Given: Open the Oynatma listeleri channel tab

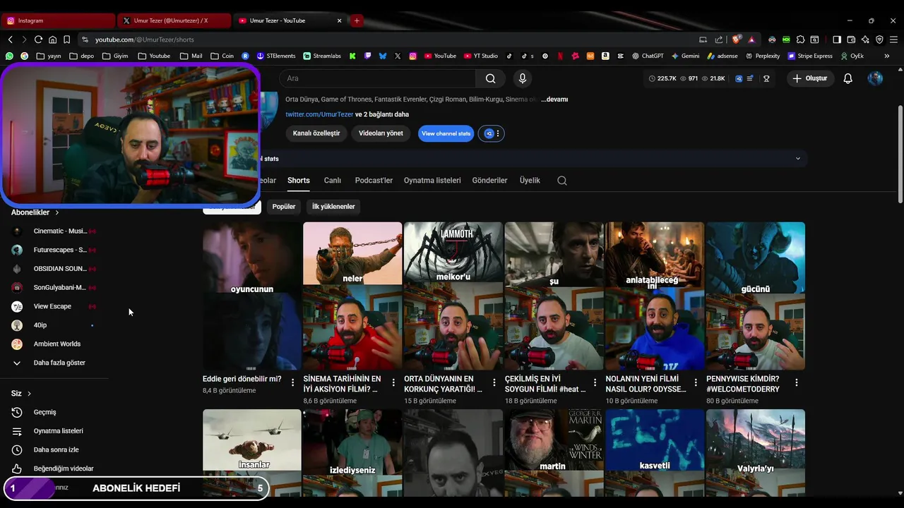Looking at the screenshot, I should click(432, 181).
